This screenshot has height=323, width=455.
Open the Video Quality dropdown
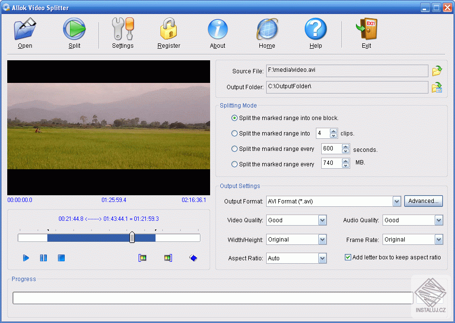pos(323,220)
